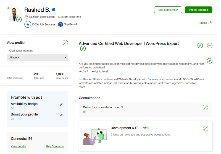The width and height of the screenshot is (221, 154).
Task: Click the Top Rated badge icon
Action: point(60,24)
